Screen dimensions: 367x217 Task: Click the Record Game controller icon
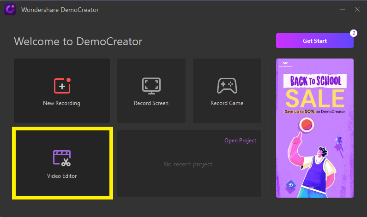click(x=227, y=86)
